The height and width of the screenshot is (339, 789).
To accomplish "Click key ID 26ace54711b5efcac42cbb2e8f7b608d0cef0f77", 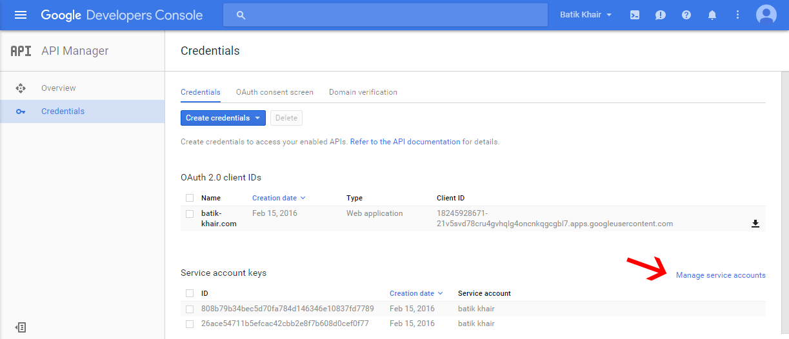I will (285, 324).
